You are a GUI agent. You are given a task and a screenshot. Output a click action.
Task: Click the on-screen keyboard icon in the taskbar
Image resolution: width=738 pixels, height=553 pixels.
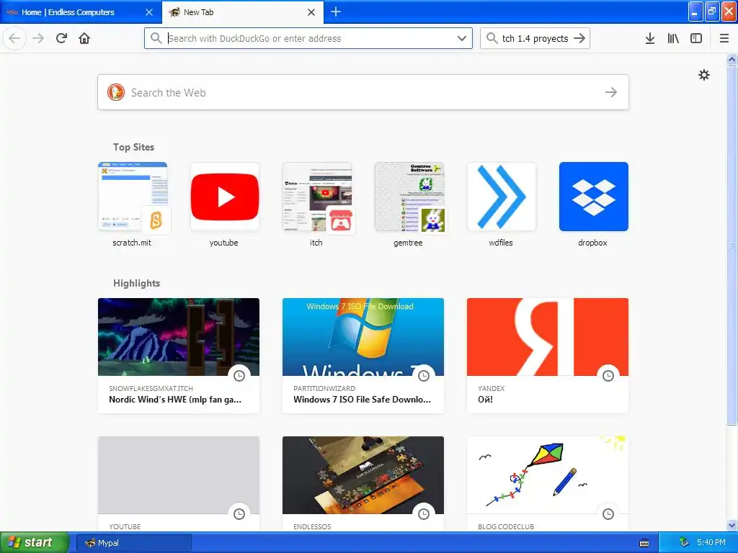[644, 543]
